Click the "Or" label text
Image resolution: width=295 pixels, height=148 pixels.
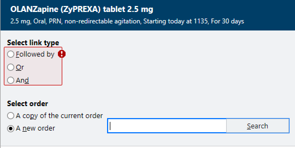[x=20, y=67]
